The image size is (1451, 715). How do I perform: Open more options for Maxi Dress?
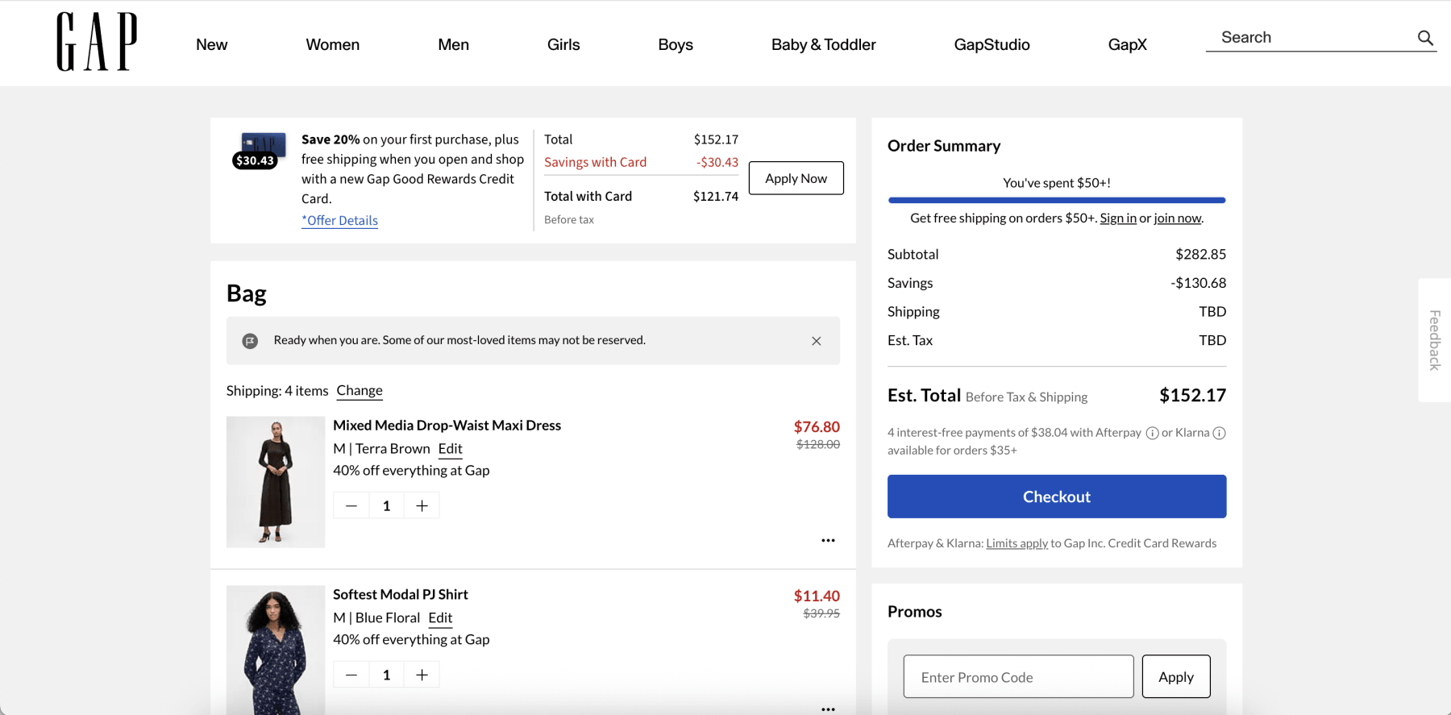pos(828,540)
